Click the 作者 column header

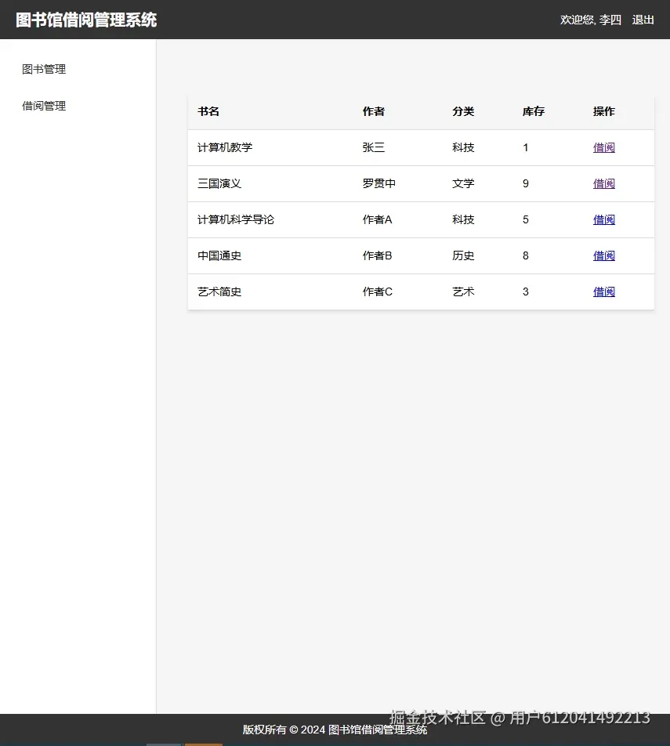(x=373, y=111)
